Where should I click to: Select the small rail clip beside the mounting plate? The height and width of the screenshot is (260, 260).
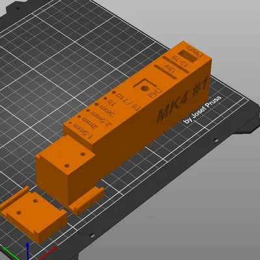[x=86, y=201]
